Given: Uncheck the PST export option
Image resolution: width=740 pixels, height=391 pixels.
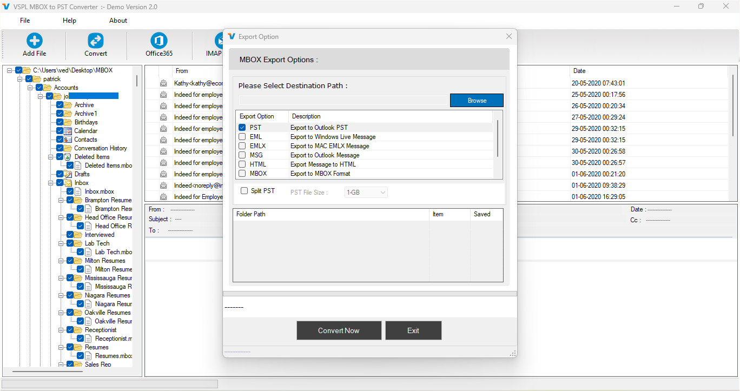Looking at the screenshot, I should [x=242, y=128].
